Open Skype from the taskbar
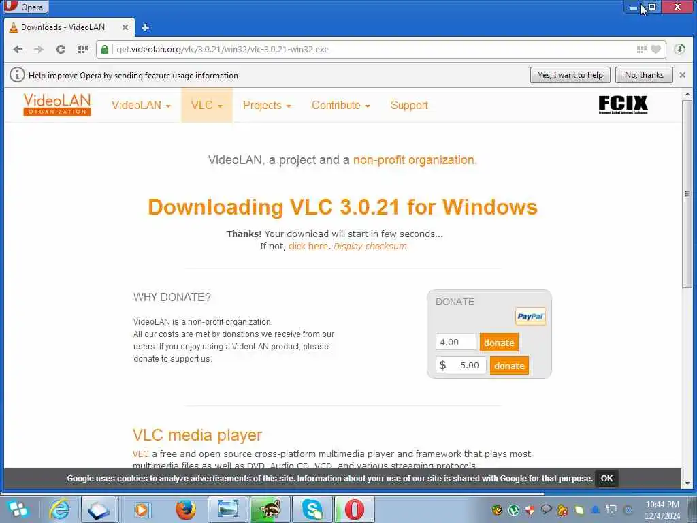 pos(312,509)
